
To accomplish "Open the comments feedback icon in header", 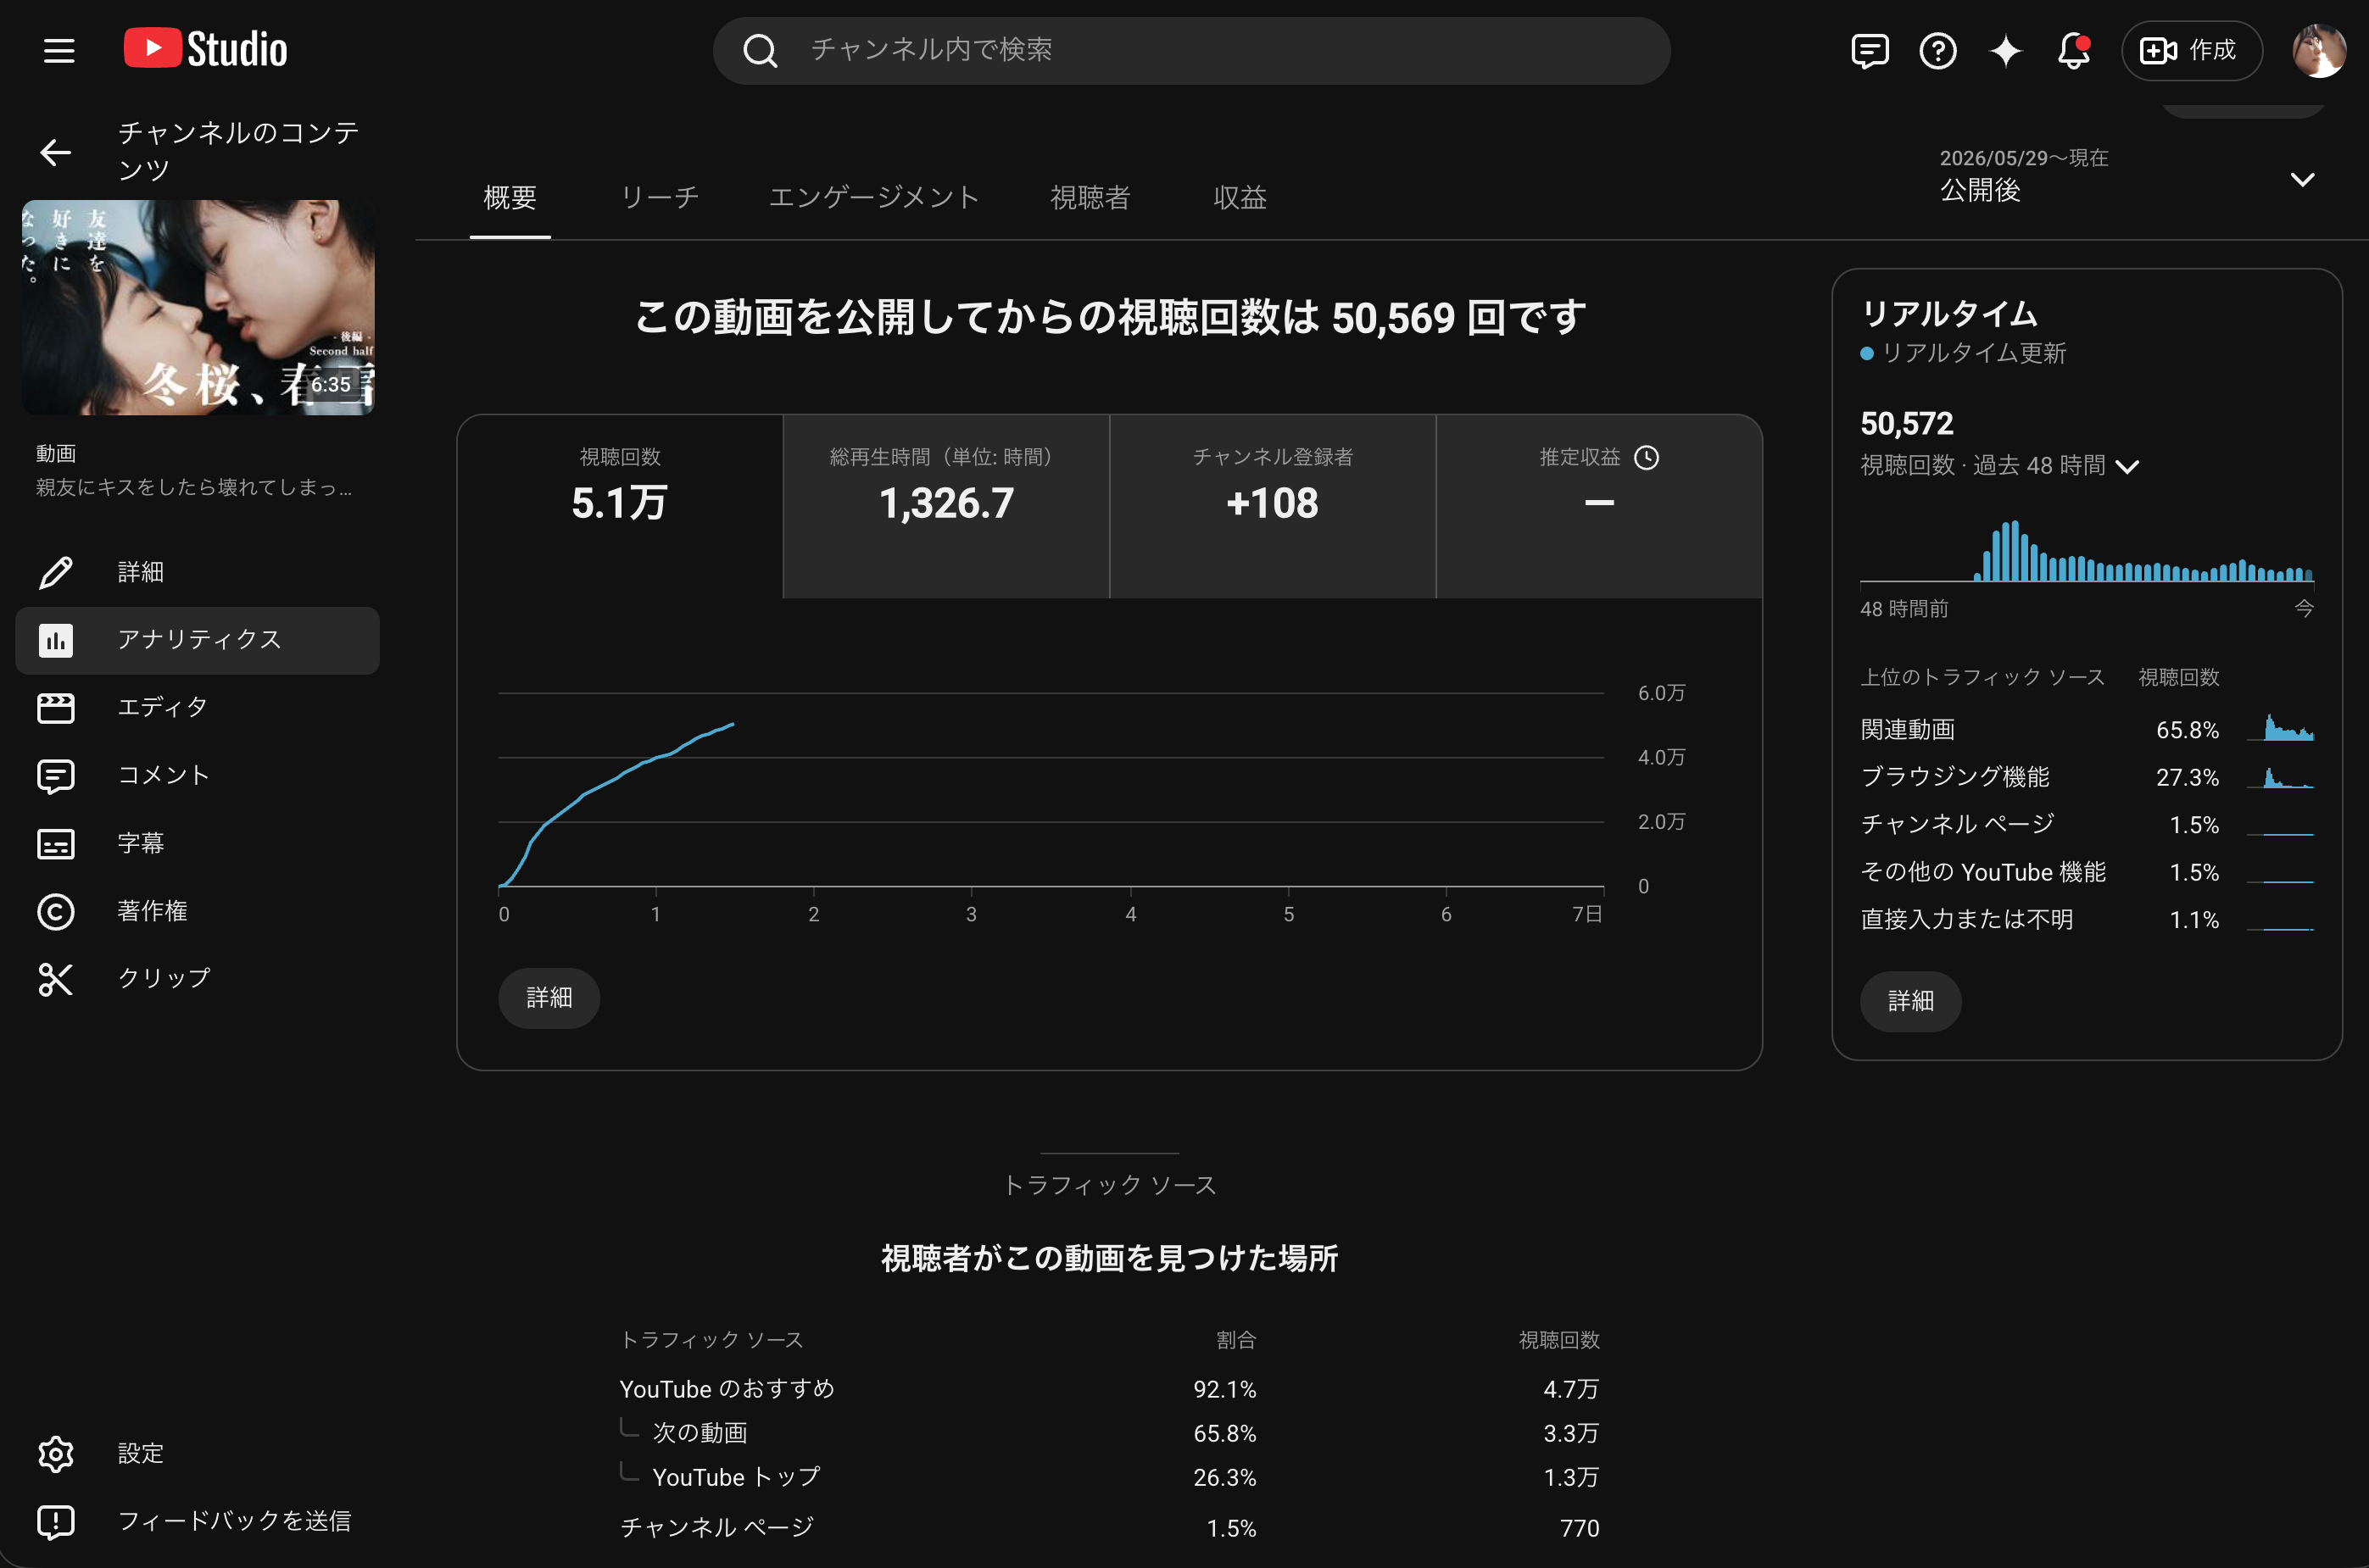I will [x=1870, y=50].
